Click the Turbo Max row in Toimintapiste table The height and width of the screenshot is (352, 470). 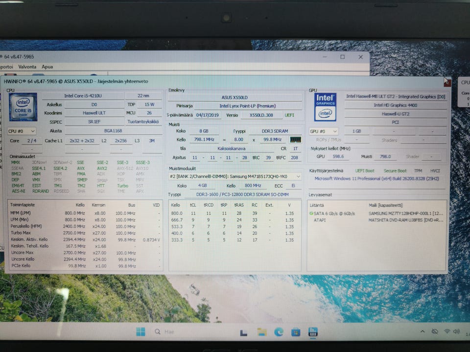click(85, 233)
